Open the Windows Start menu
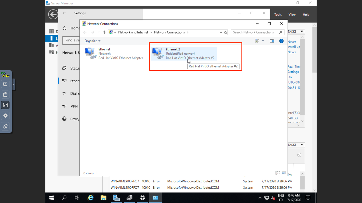 point(52,198)
